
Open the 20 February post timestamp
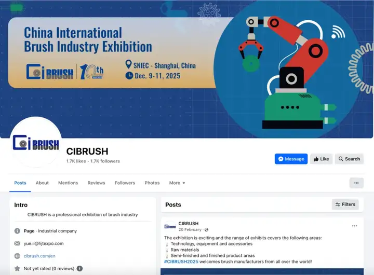[190, 230]
